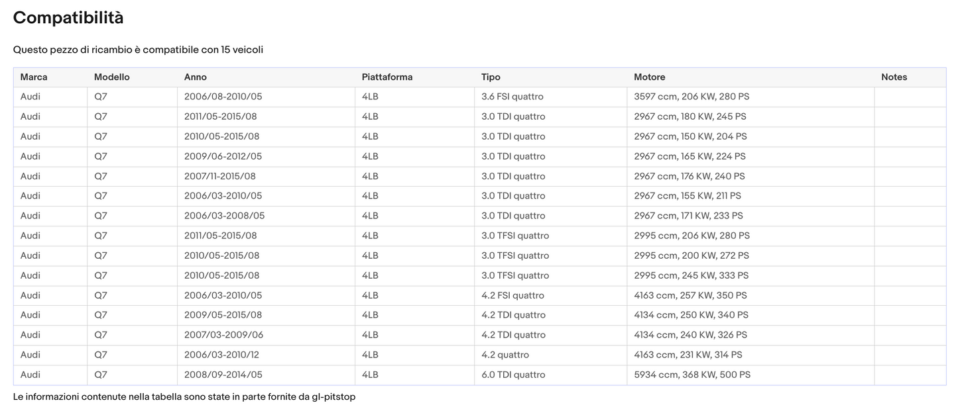
Task: Click the Notes column header
Action: [x=894, y=77]
